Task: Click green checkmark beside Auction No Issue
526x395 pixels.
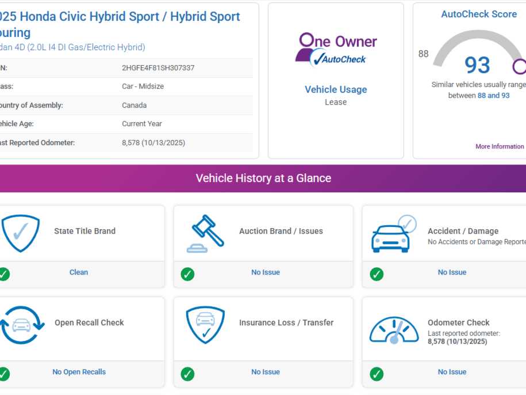Action: (x=187, y=274)
